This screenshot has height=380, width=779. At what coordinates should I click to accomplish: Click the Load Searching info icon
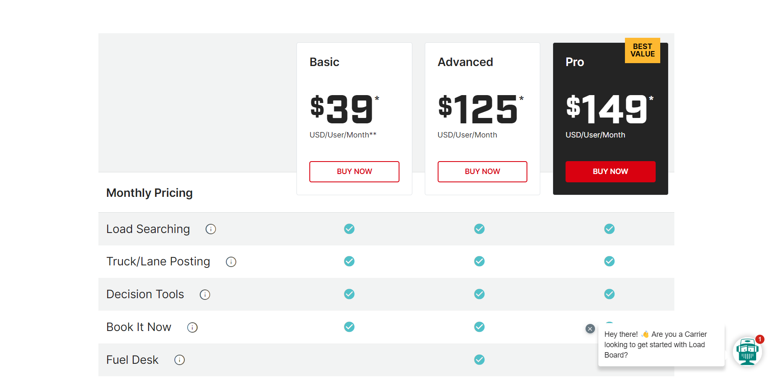click(x=211, y=229)
